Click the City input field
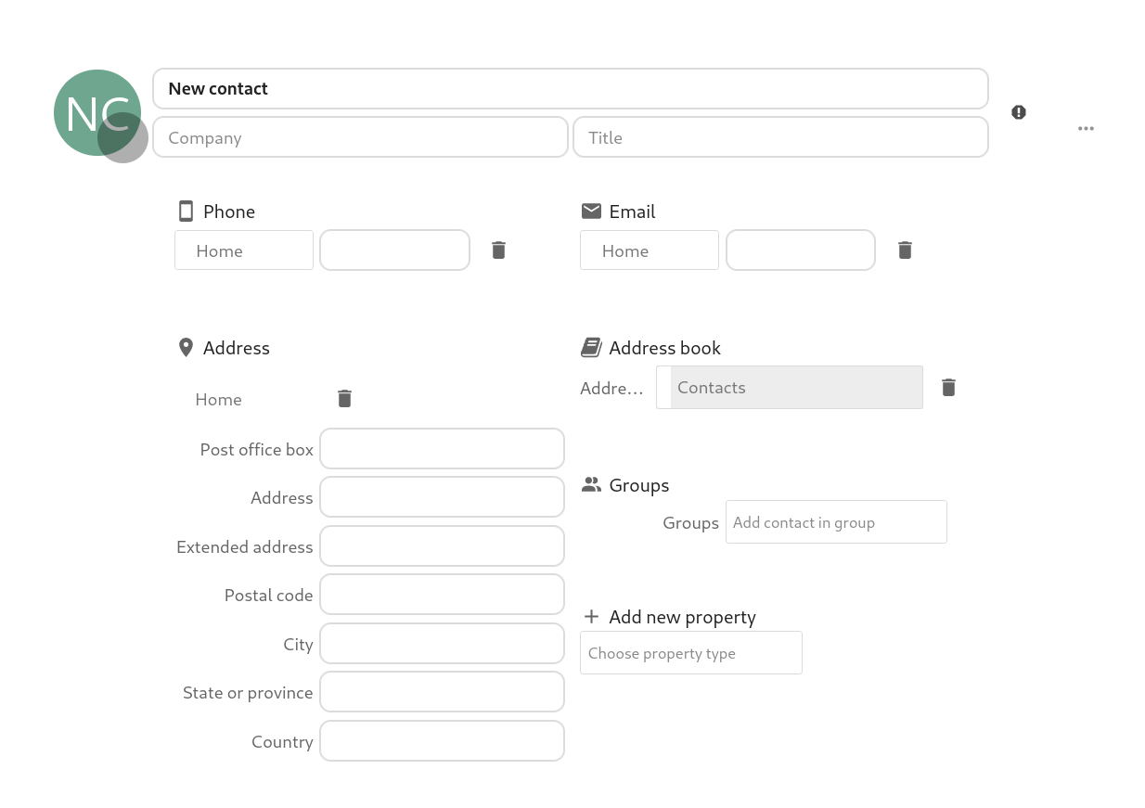 click(x=442, y=644)
